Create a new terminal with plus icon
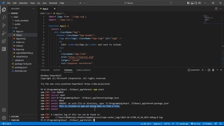The image size is (224, 126). tap(202, 70)
